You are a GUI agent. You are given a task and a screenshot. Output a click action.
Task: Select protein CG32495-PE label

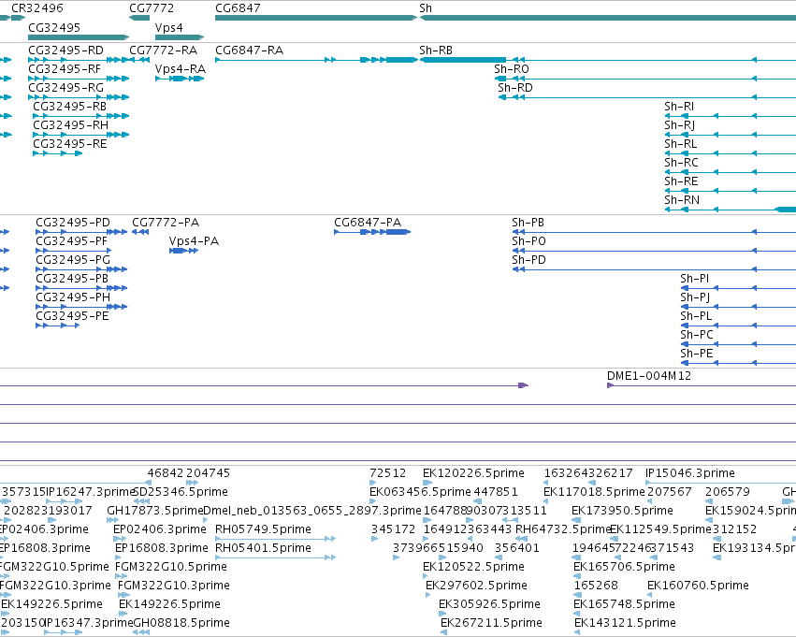point(72,317)
